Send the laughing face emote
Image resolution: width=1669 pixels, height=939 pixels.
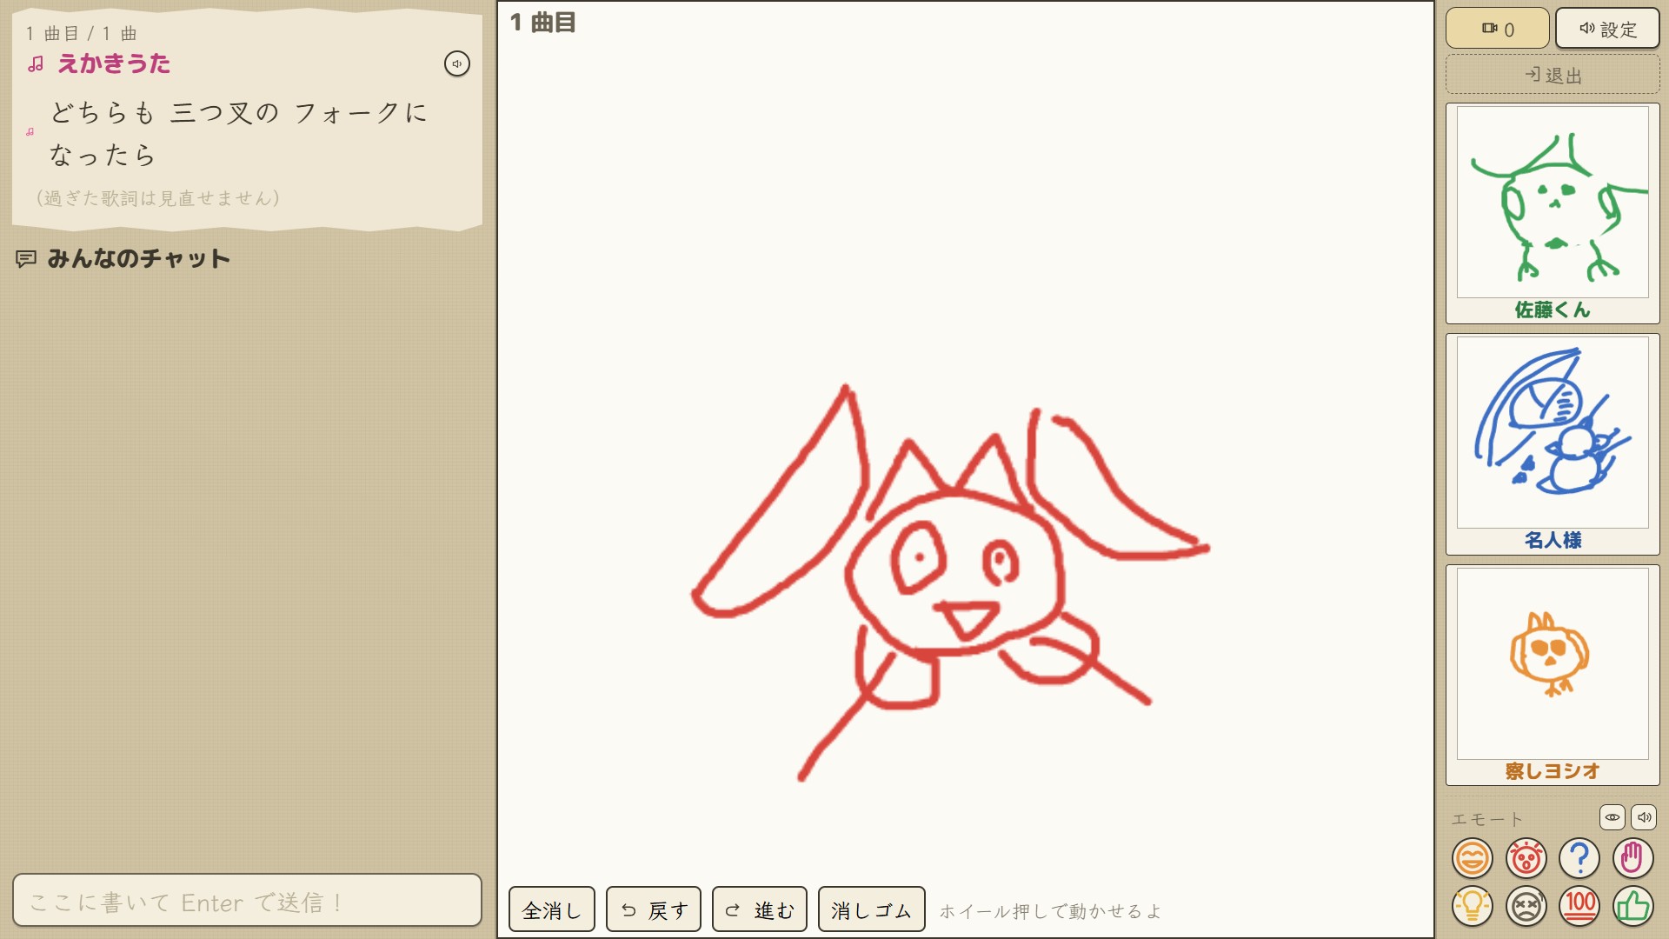pyautogui.click(x=1472, y=859)
